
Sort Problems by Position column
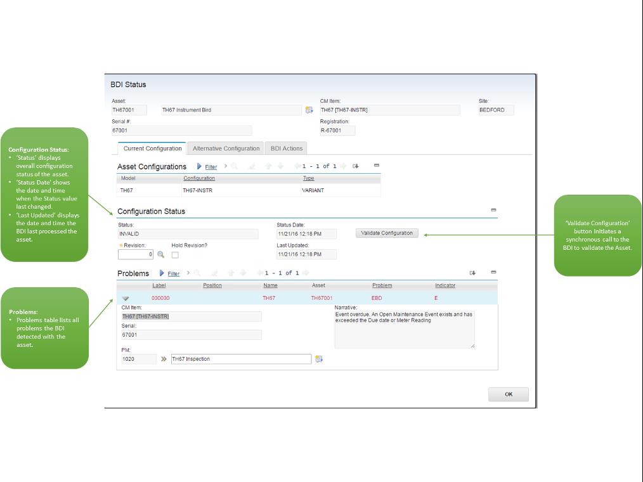point(212,285)
